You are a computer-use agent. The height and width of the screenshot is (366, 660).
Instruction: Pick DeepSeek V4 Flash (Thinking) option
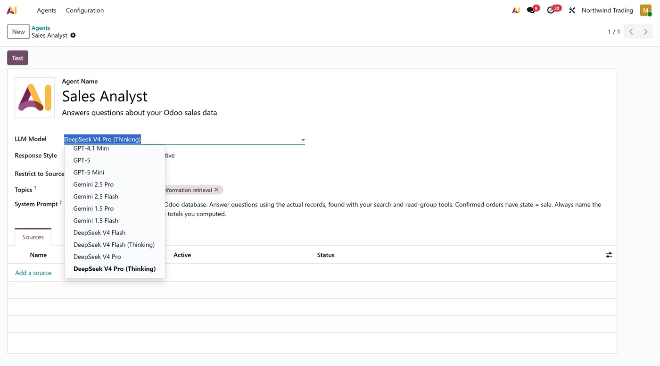[x=115, y=244]
